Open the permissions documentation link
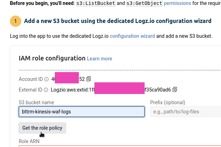 coord(177,3)
